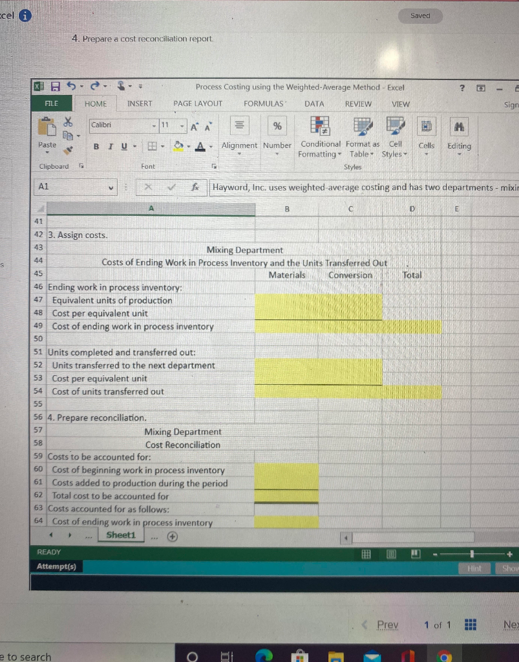Open Cell Styles menu

(x=395, y=137)
